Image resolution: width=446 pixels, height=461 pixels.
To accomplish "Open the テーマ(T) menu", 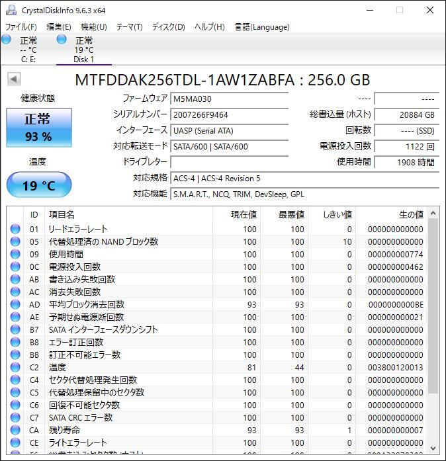I will click(130, 27).
